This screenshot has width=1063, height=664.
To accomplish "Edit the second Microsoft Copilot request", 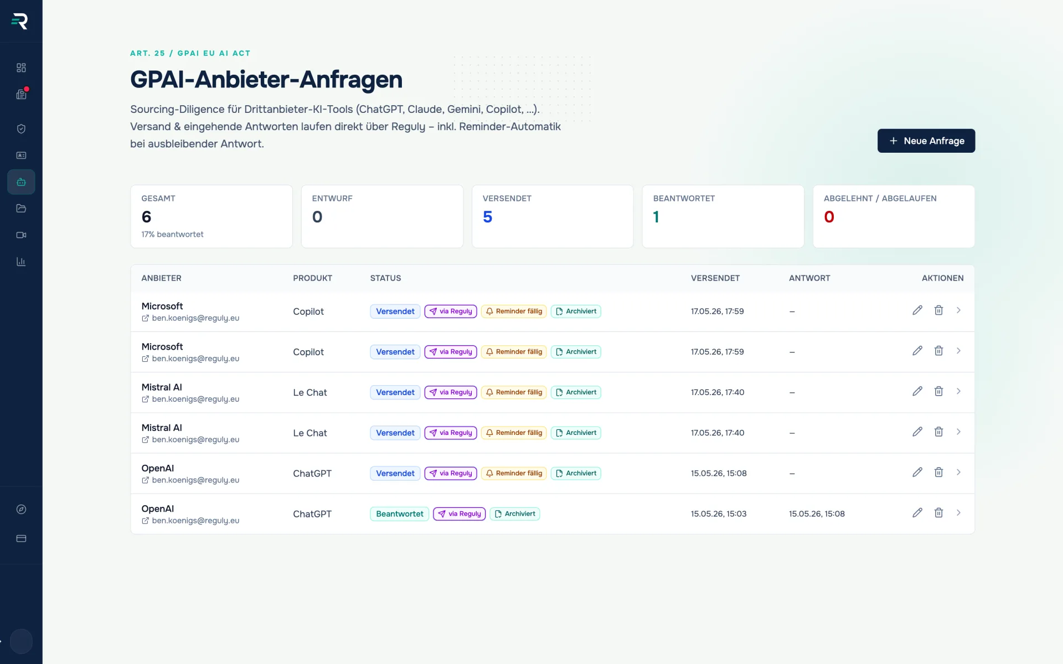I will tap(917, 351).
